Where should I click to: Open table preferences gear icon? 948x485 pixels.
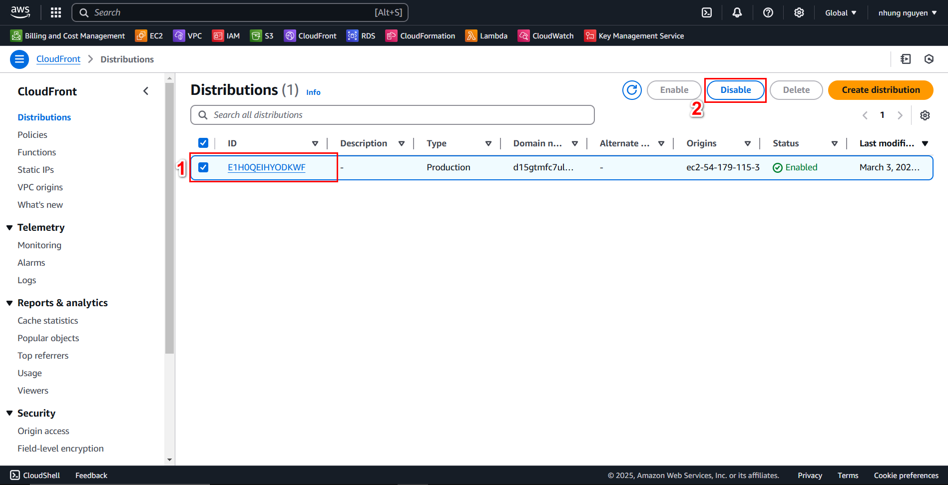click(x=925, y=115)
